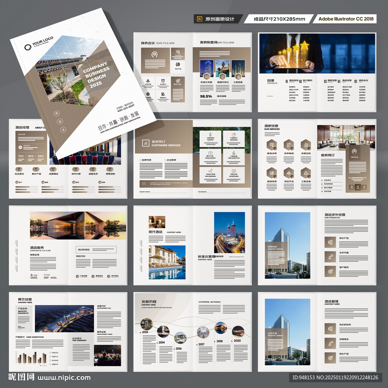388x388 pixels.
Task: Click contents entry 01 酒店规划
Action: pos(292,81)
